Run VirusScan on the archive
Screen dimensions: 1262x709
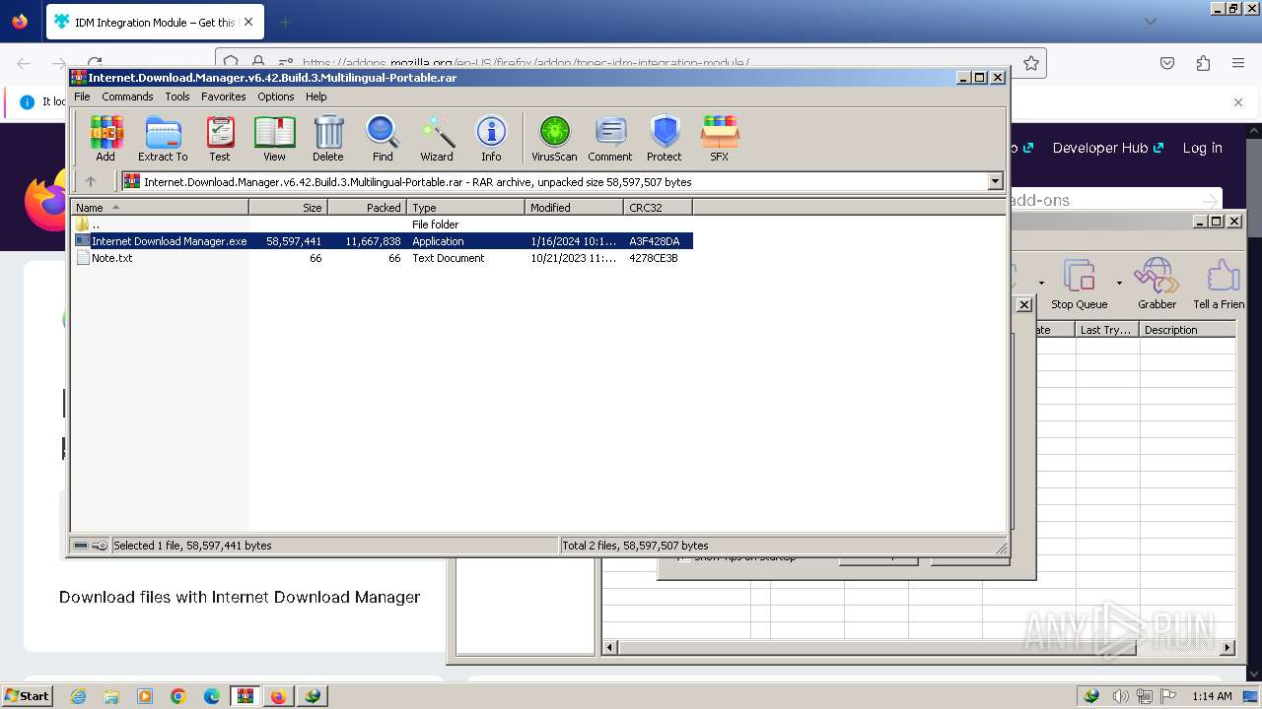tap(554, 138)
